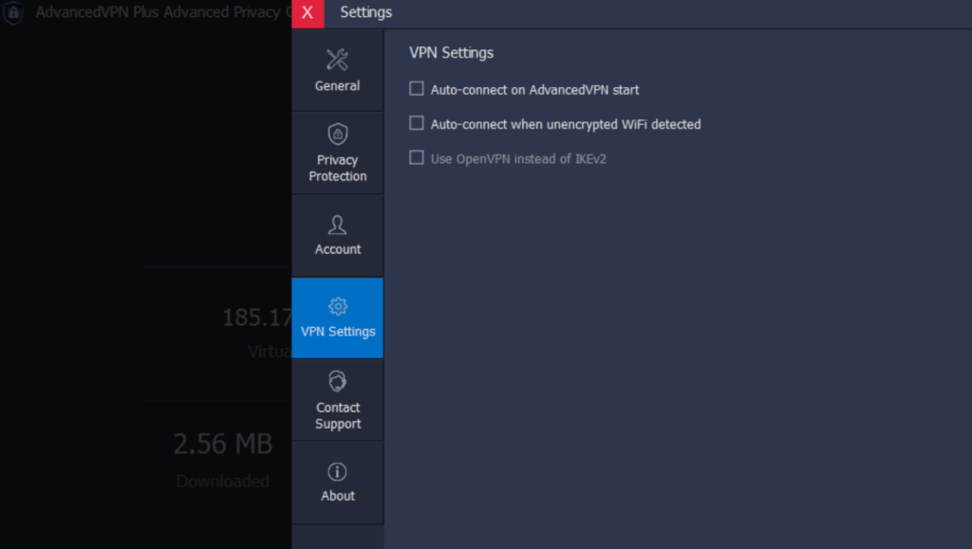Image resolution: width=972 pixels, height=549 pixels.
Task: Select the VPN Settings gear icon
Action: 338,306
